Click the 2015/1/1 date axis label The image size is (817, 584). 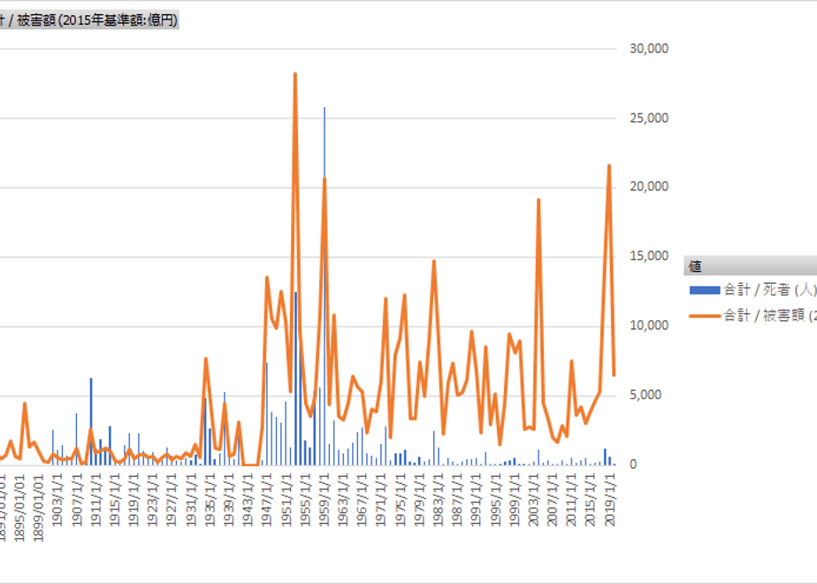point(591,500)
